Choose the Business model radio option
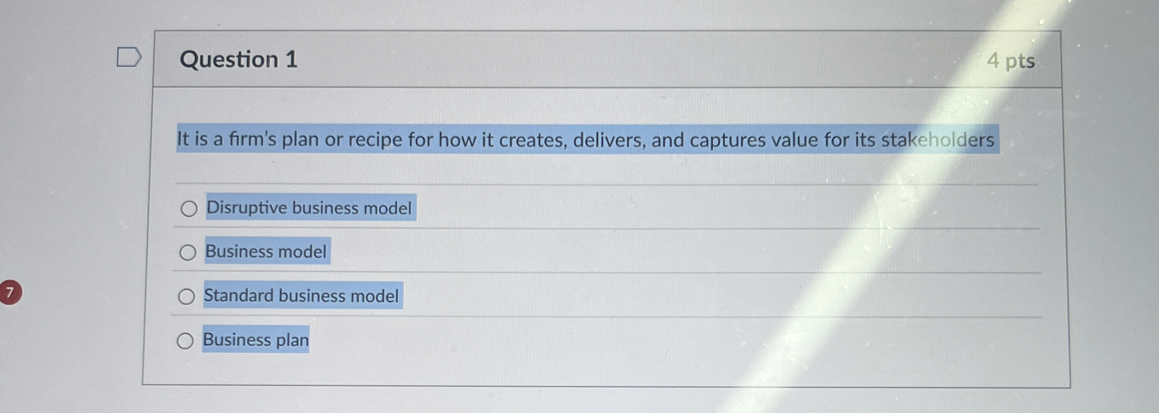 pos(187,252)
